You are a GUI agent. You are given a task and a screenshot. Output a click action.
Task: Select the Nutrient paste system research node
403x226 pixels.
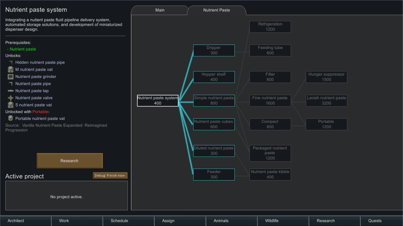[x=158, y=100]
